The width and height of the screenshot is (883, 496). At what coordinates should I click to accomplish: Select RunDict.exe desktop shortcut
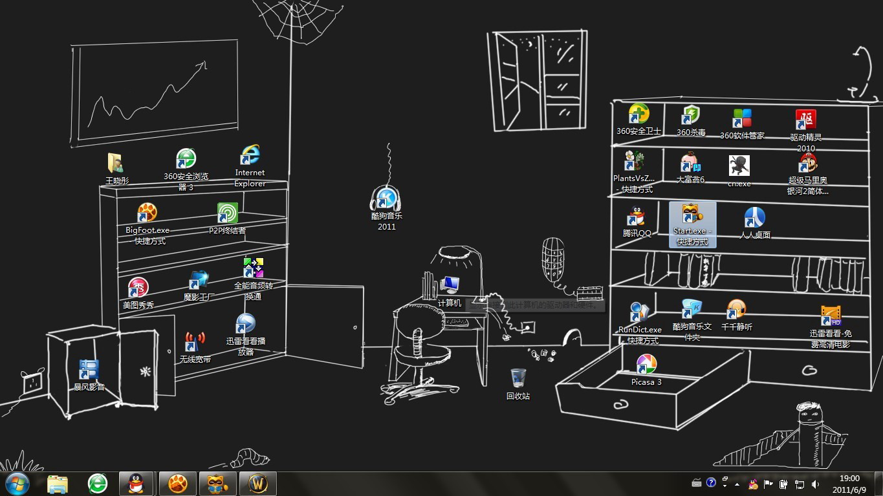point(640,323)
